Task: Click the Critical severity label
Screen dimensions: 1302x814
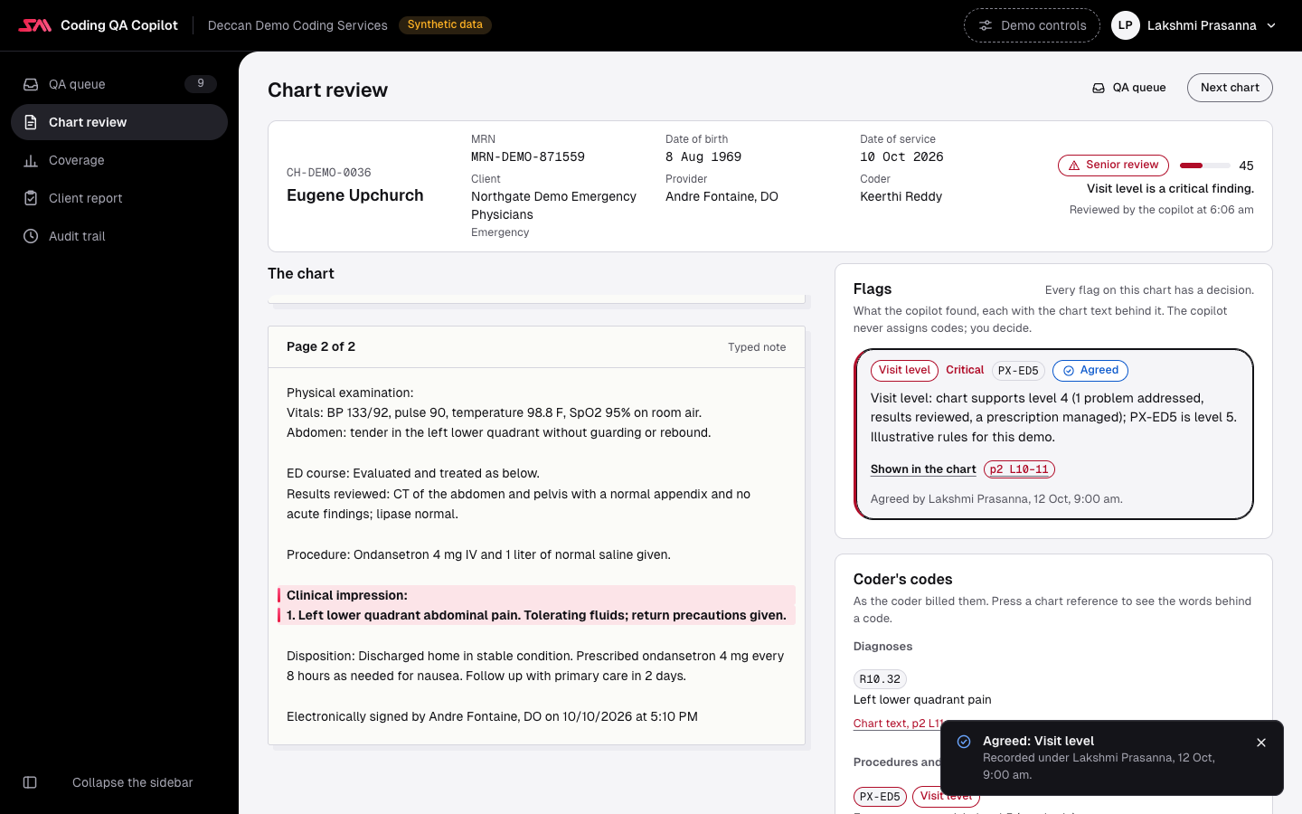Action: pyautogui.click(x=965, y=370)
